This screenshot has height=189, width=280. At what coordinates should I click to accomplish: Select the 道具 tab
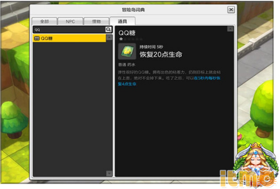[x=122, y=21]
